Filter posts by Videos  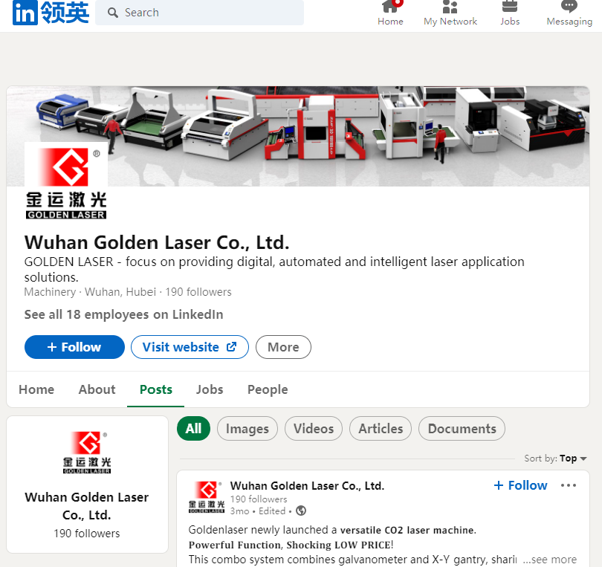point(314,429)
